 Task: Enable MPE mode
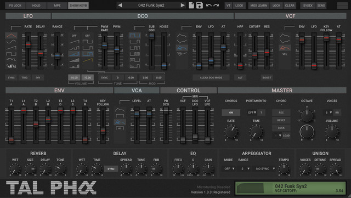click(x=57, y=5)
